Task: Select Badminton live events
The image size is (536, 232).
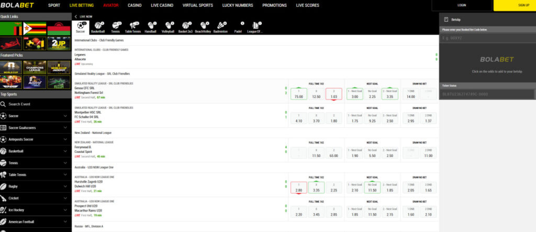Action: [x=220, y=27]
